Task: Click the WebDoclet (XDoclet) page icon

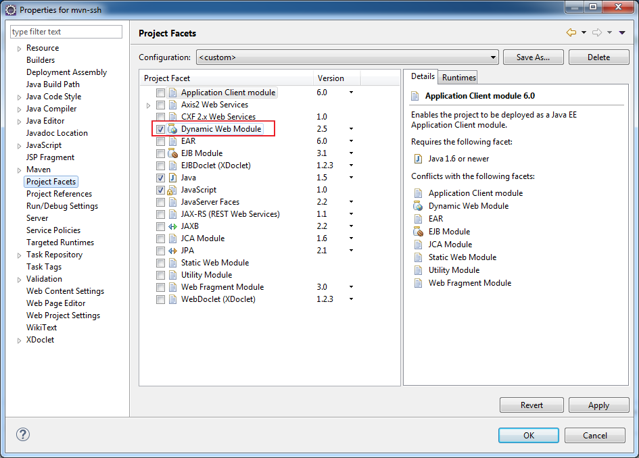Action: [173, 300]
